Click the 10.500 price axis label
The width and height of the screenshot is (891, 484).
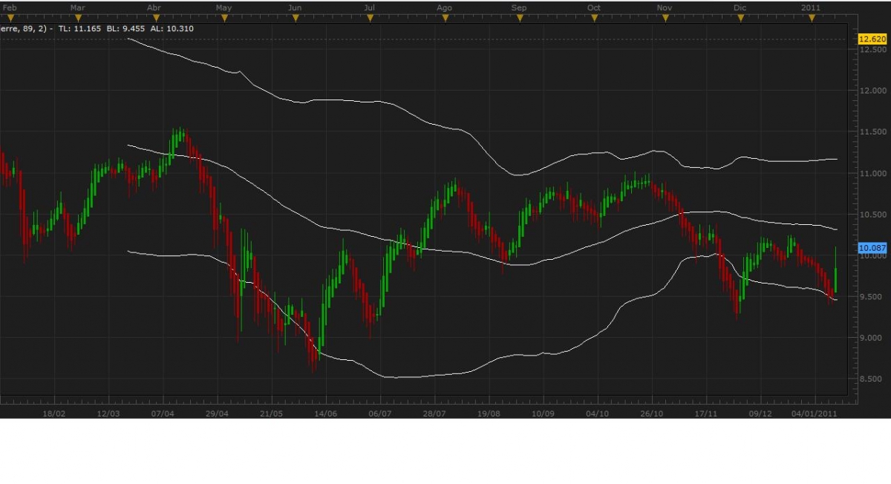(x=872, y=215)
